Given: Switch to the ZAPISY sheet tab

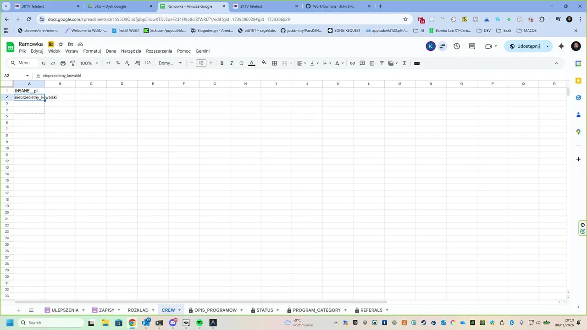Looking at the screenshot, I should 107,310.
